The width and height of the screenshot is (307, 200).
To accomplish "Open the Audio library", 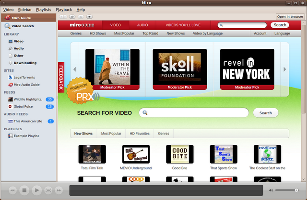I will click(x=28, y=48).
